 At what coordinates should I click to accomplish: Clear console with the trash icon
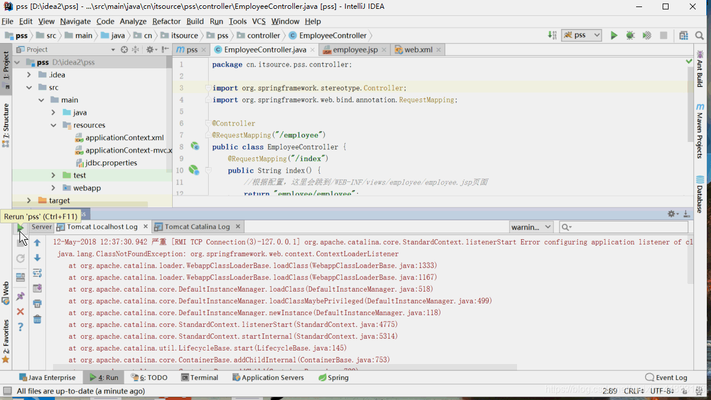(37, 319)
